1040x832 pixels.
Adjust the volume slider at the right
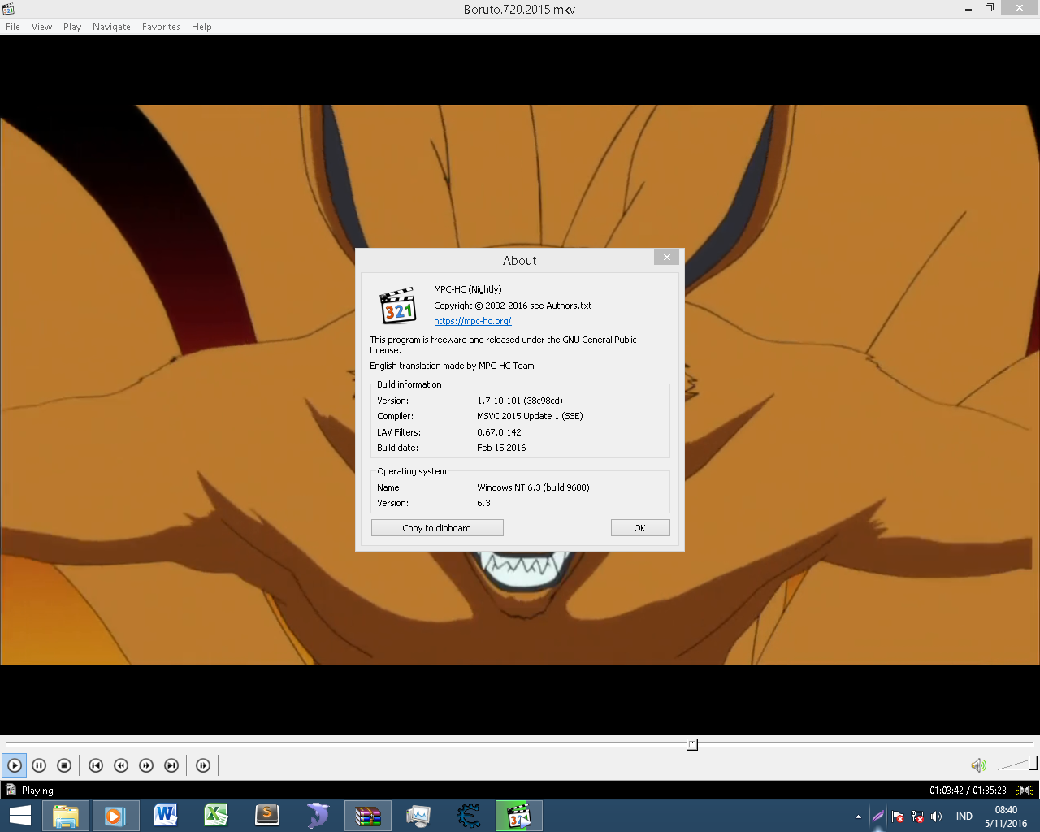pos(1017,764)
